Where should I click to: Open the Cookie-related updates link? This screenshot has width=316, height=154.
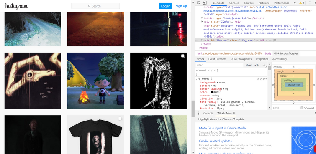click(215, 141)
